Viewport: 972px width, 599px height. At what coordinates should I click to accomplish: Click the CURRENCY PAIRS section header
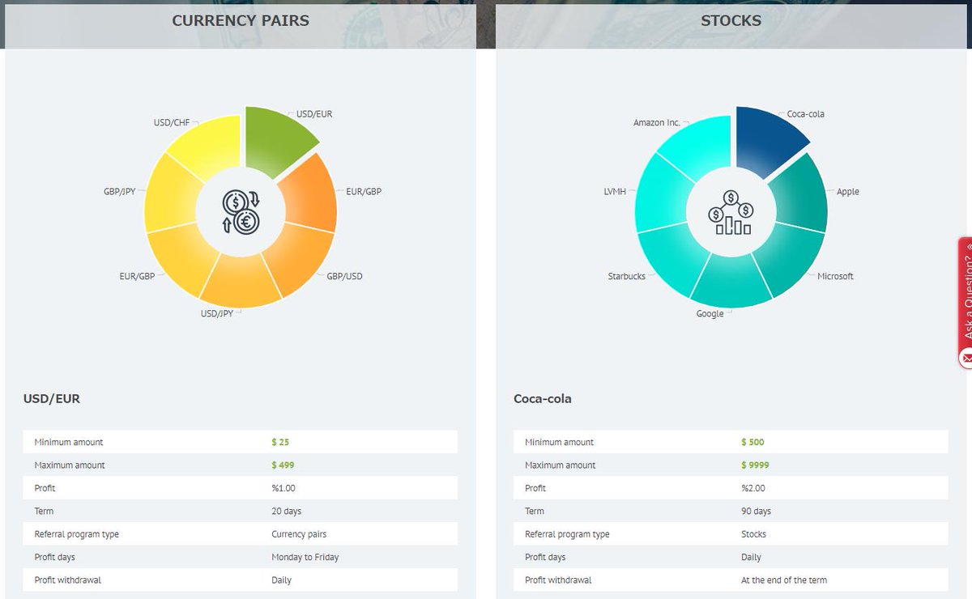pyautogui.click(x=241, y=21)
